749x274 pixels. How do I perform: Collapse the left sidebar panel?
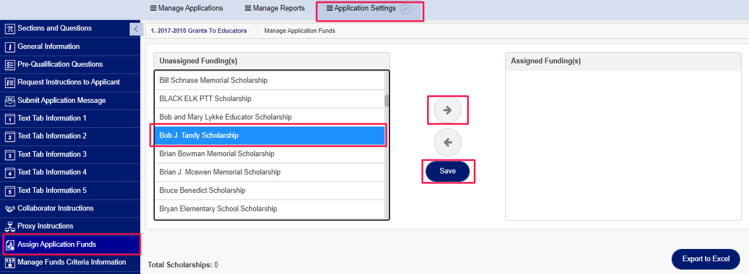coord(135,29)
